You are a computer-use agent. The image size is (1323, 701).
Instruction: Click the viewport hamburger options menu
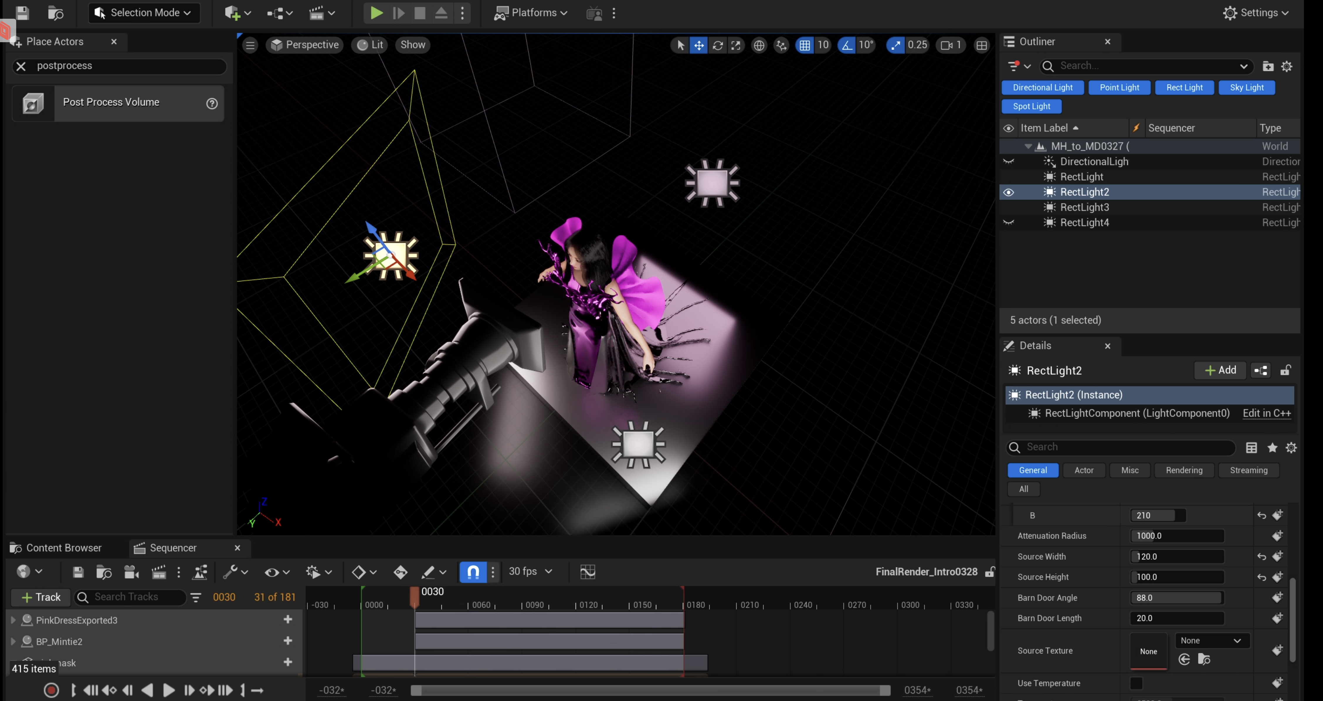click(250, 45)
